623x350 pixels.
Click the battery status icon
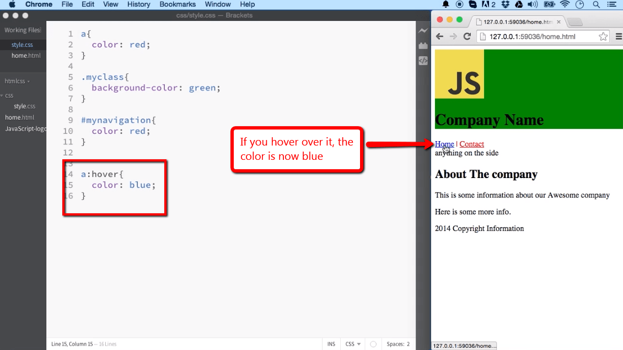coord(549,4)
